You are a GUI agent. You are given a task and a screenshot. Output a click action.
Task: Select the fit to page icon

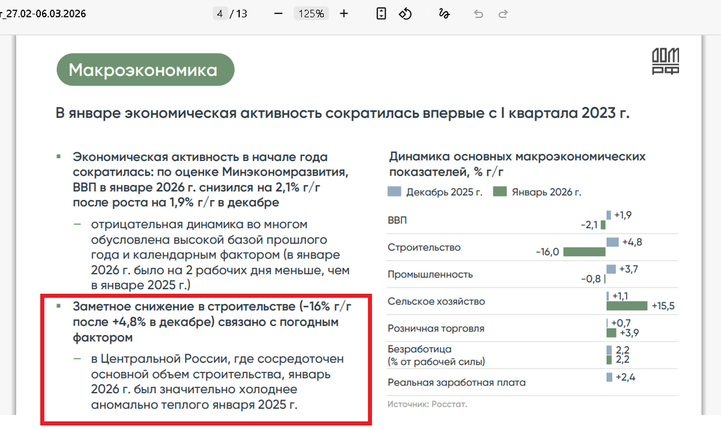tap(381, 13)
